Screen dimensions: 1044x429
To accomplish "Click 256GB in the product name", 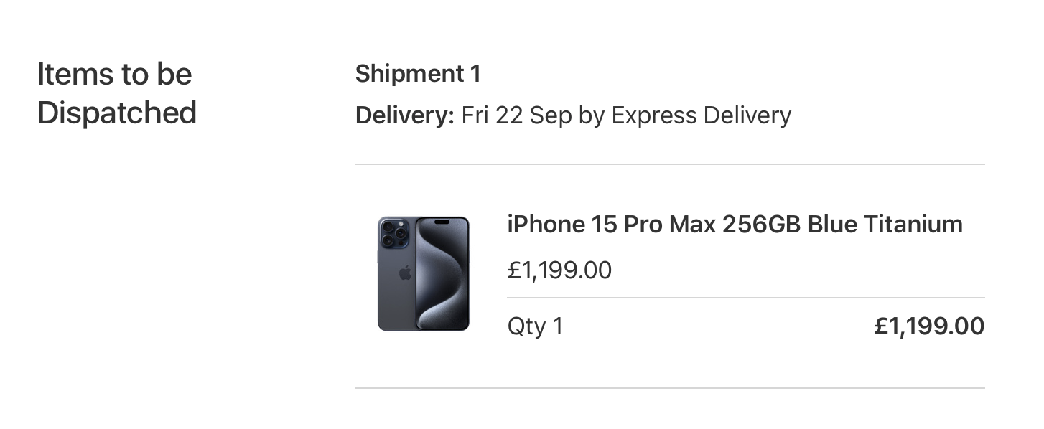I will point(761,225).
